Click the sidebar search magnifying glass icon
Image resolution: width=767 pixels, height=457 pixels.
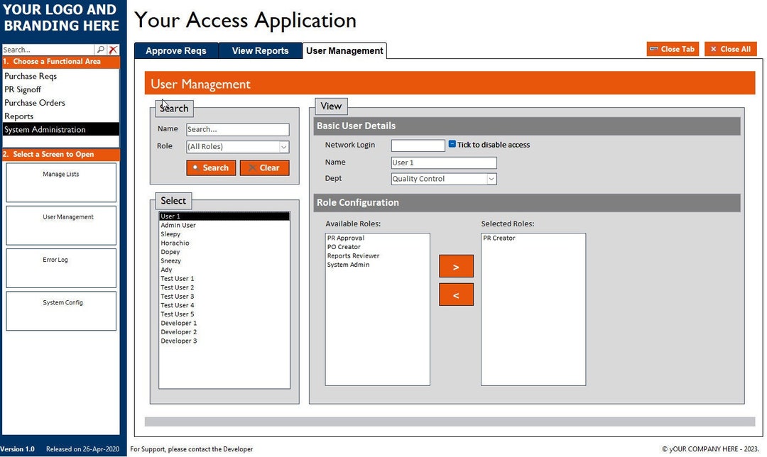coord(100,50)
